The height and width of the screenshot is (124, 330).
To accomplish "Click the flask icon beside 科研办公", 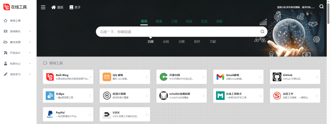I will 6,63.
